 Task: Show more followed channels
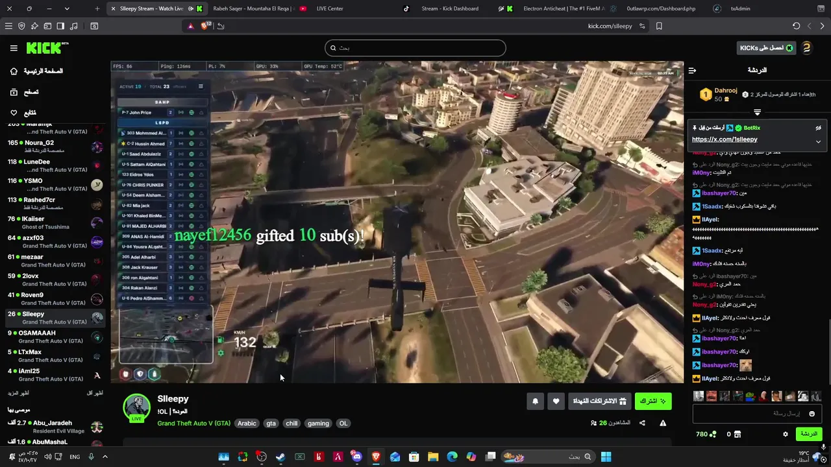18,393
